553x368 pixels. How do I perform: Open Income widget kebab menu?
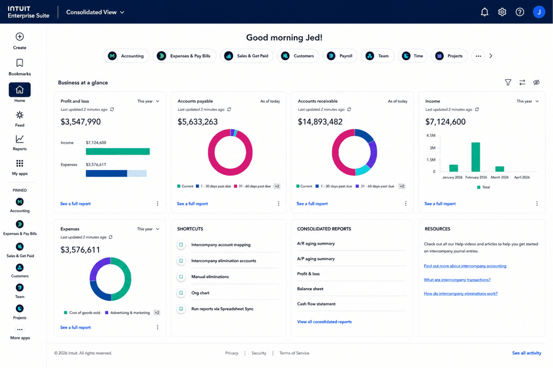(x=537, y=203)
